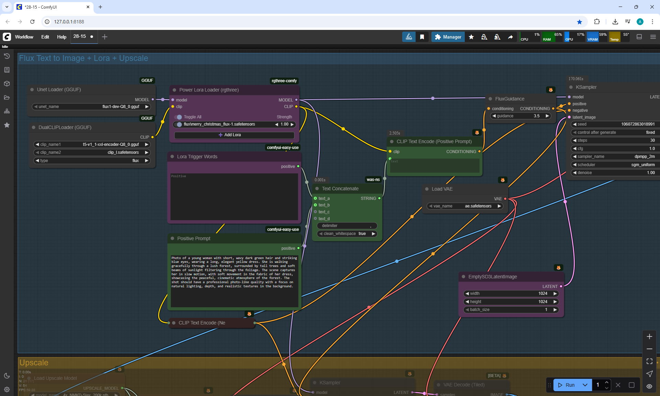Open the workflows folder sidebar icon
The width and height of the screenshot is (660, 396).
coord(7,97)
